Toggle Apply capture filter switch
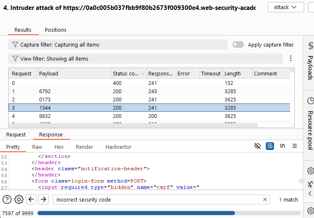Screen dimensions: 314x218 tap(238, 45)
